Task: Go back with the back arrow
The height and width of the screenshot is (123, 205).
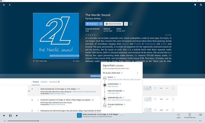Action: (x=10, y=5)
